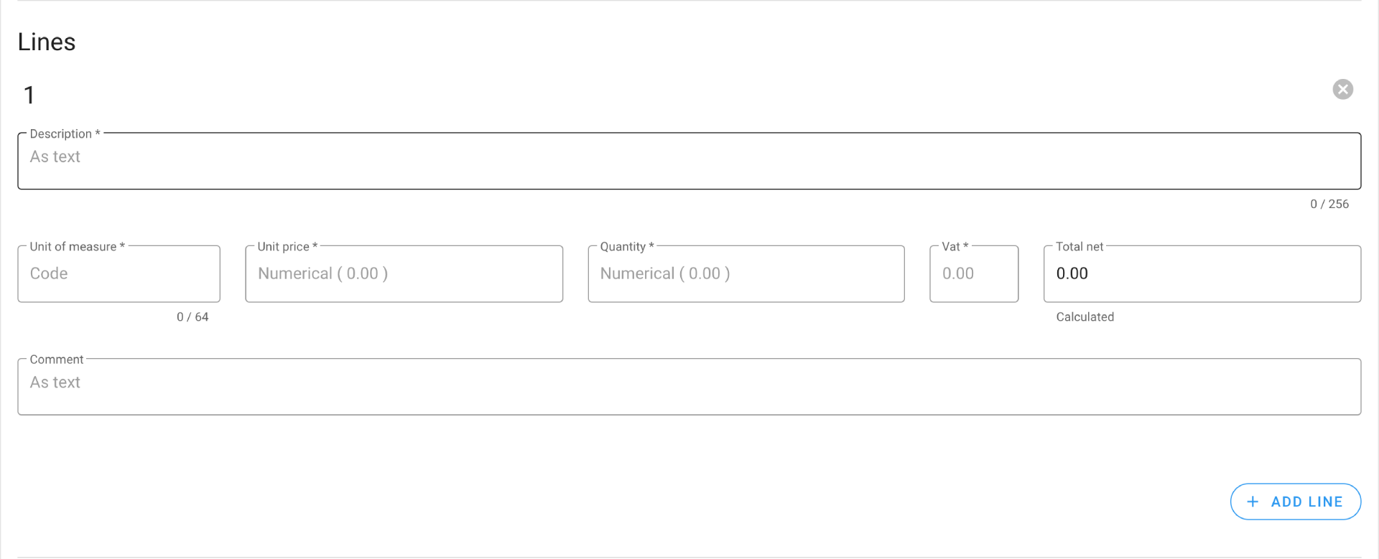
Task: Click into the Unit of measure field
Action: coord(119,274)
